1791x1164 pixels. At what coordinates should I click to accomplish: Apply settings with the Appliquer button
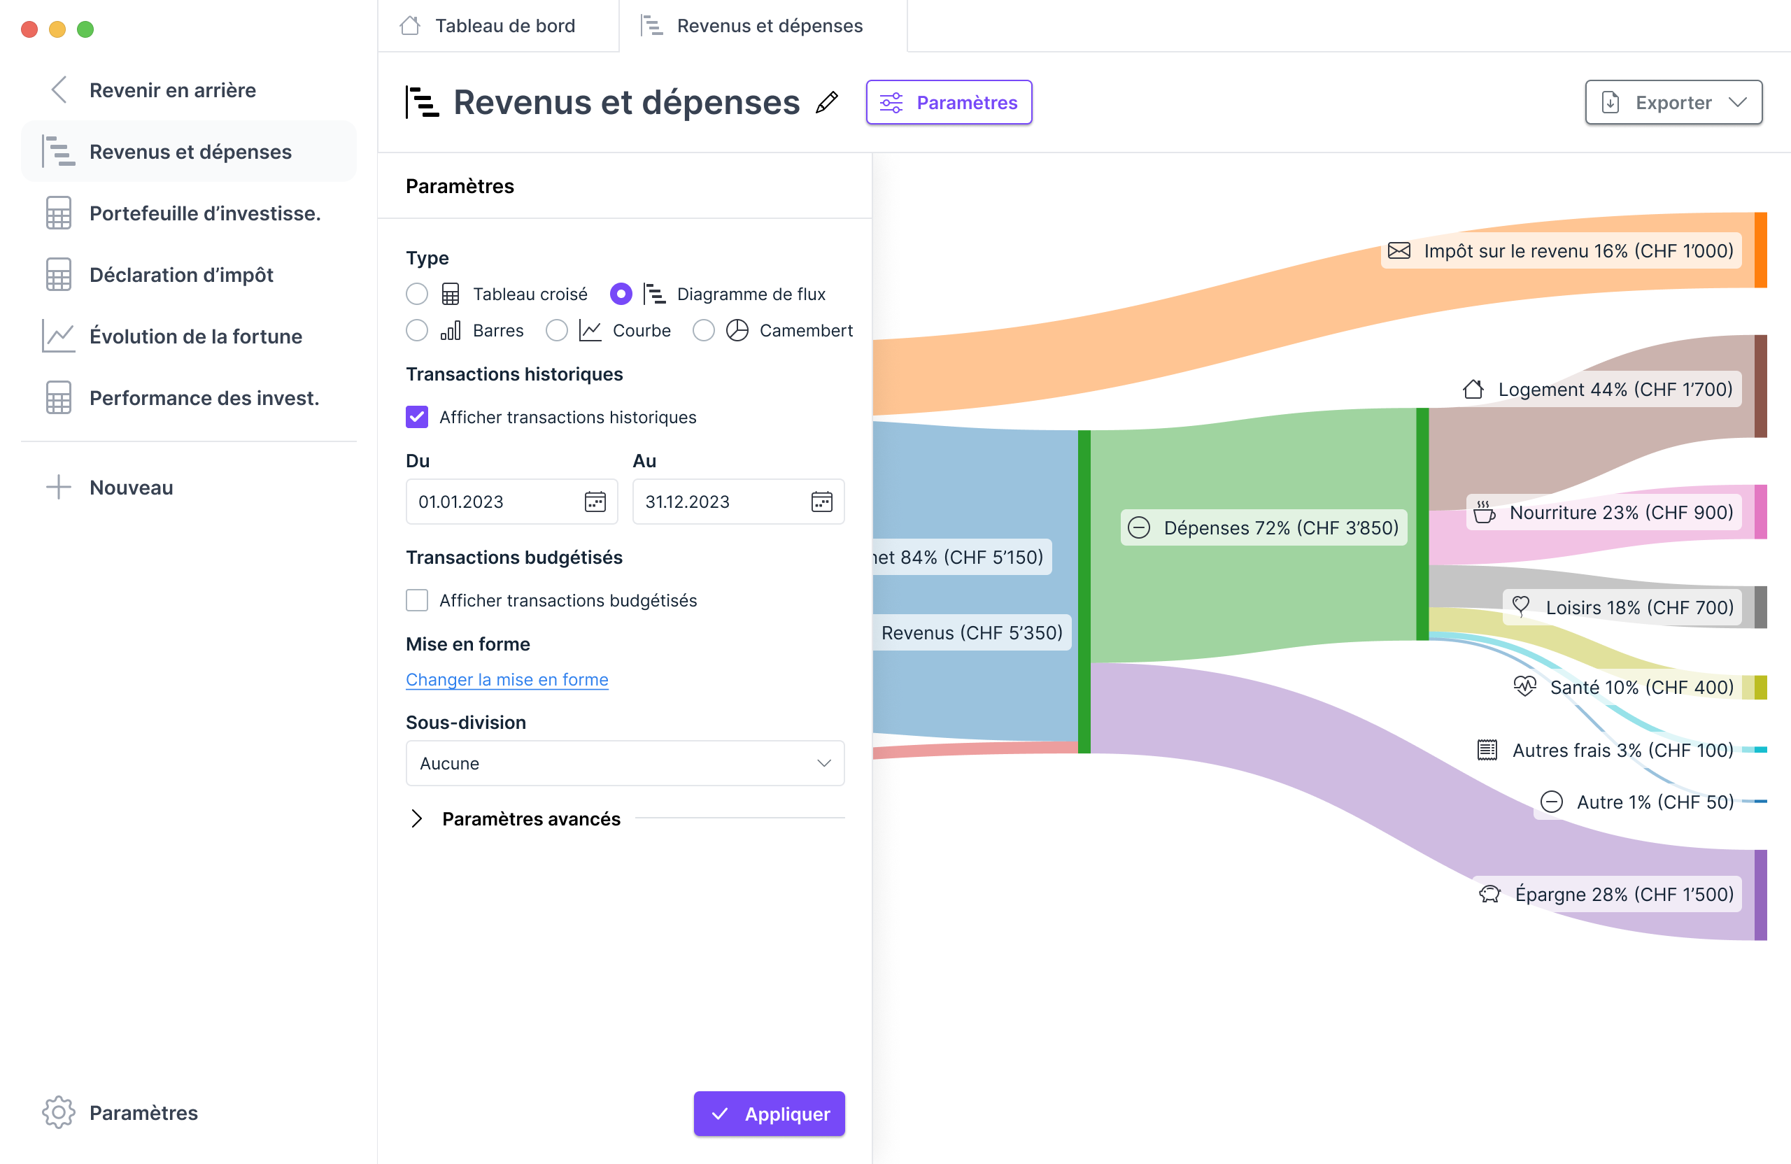coord(768,1114)
